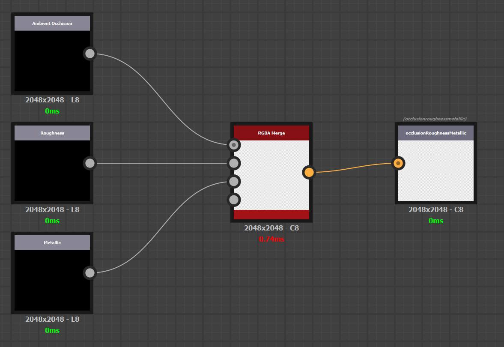Click the input pin on occlusionRoughnessMetallic node
The image size is (504, 347).
pyautogui.click(x=398, y=163)
